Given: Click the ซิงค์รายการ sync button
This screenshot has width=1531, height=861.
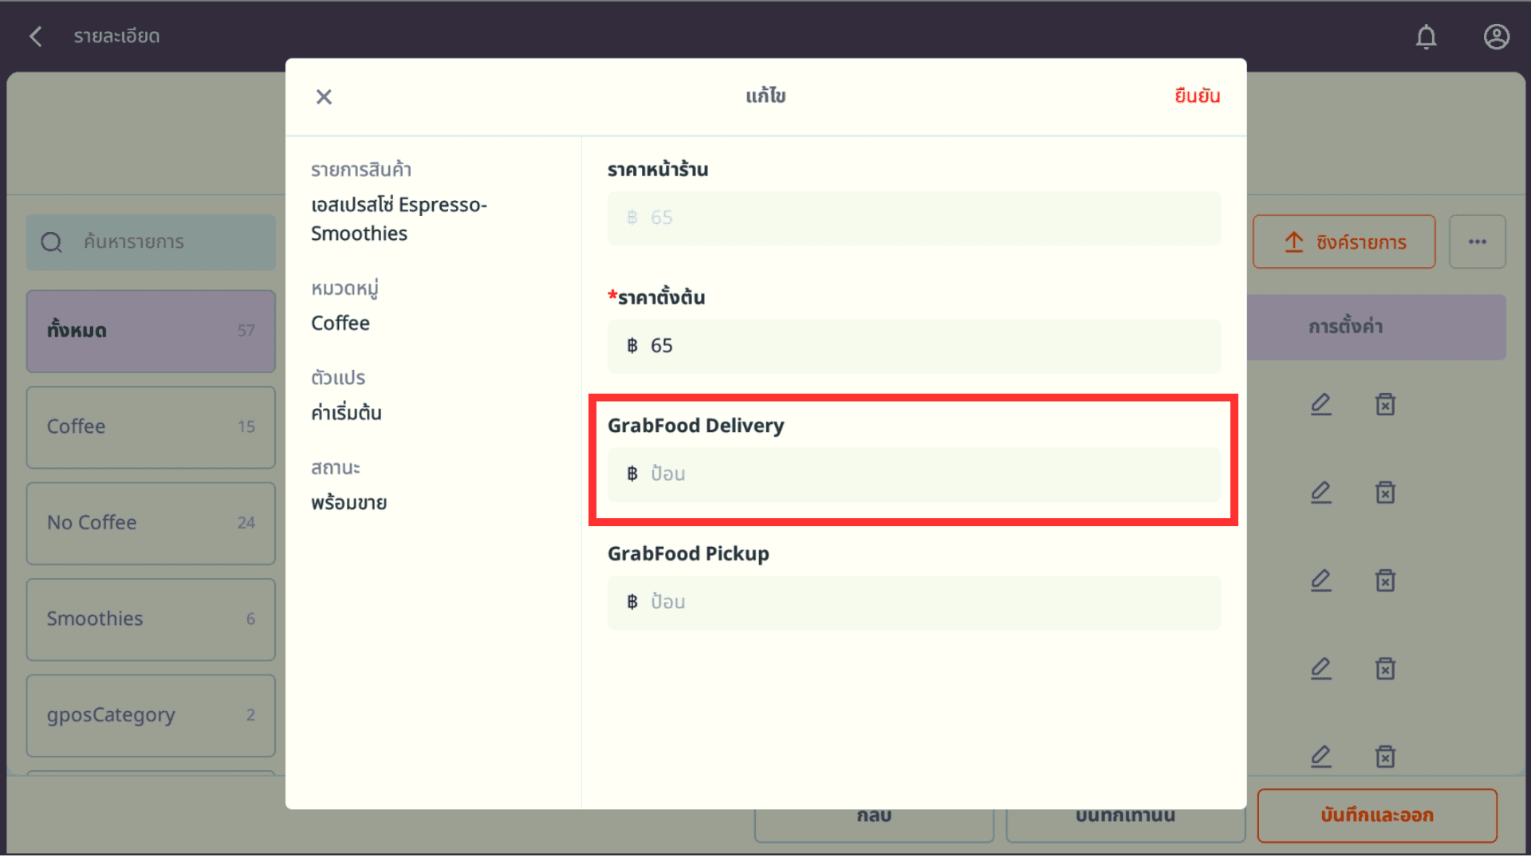Looking at the screenshot, I should (x=1344, y=242).
